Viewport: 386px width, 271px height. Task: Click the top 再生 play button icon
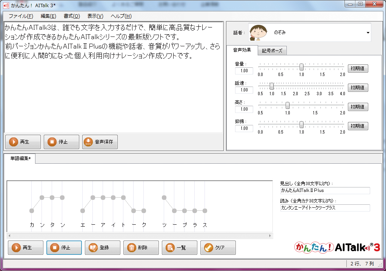click(x=14, y=142)
